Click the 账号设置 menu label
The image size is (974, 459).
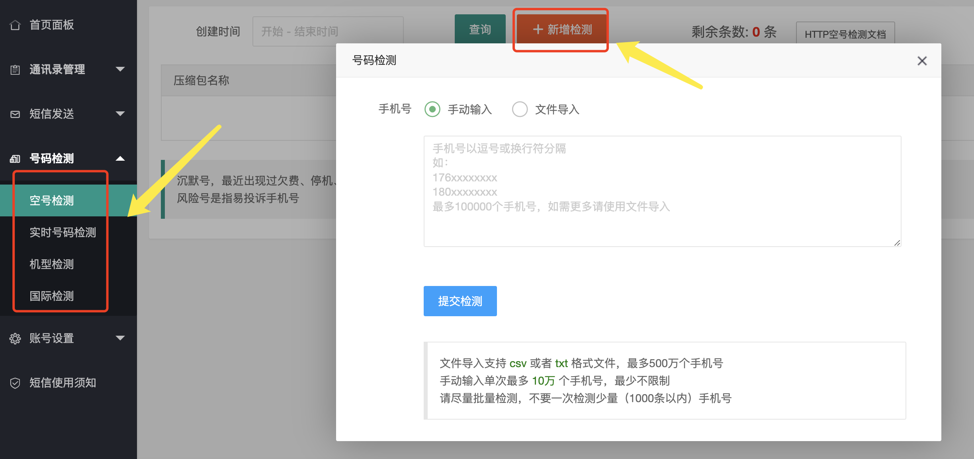click(x=52, y=338)
